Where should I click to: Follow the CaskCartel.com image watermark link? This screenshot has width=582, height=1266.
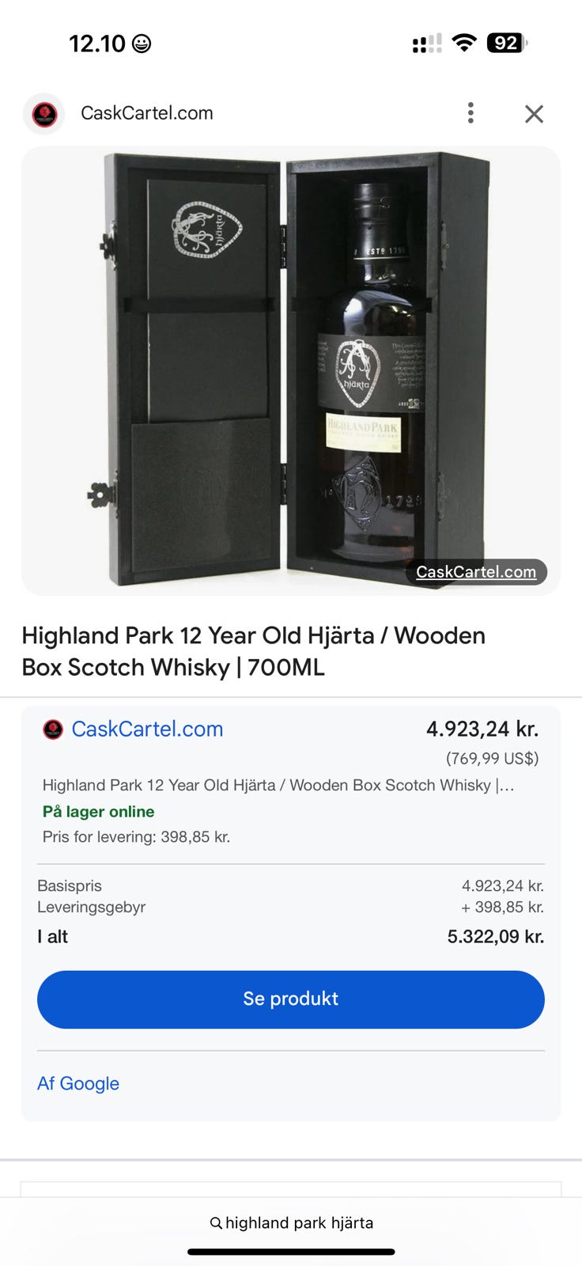point(476,571)
